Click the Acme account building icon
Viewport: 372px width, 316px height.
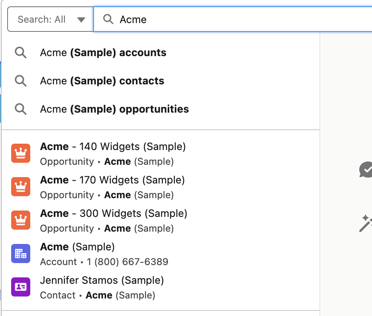pyautogui.click(x=21, y=254)
